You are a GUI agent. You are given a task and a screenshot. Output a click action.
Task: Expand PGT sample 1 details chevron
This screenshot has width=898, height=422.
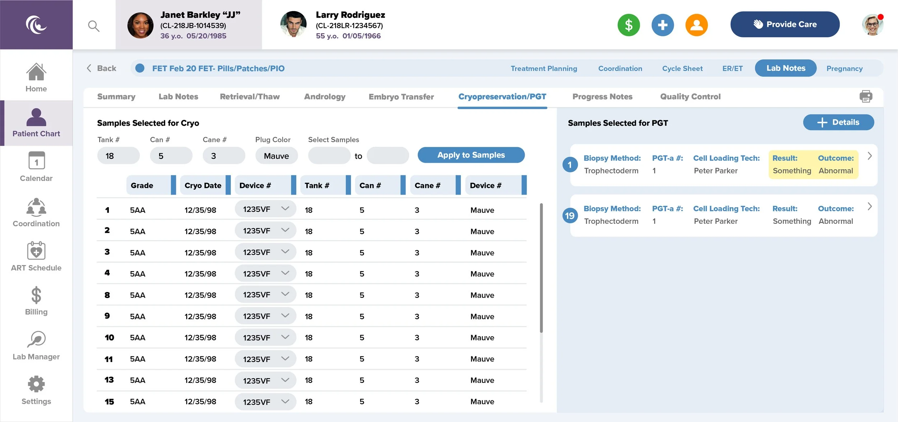(870, 156)
